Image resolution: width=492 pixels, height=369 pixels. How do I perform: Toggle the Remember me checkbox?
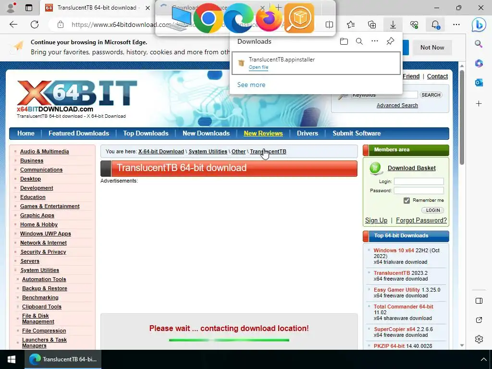pyautogui.click(x=406, y=200)
